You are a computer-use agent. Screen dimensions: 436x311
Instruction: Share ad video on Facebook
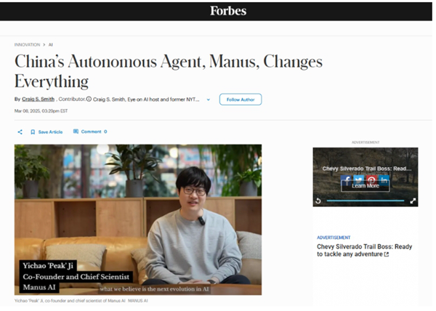point(346,180)
